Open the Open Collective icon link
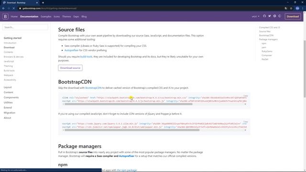The image size is (306, 172). 280,16
